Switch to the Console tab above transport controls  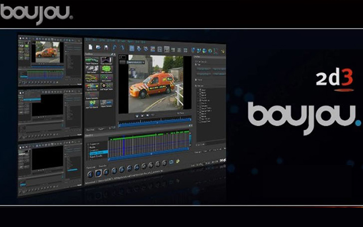(x=103, y=166)
